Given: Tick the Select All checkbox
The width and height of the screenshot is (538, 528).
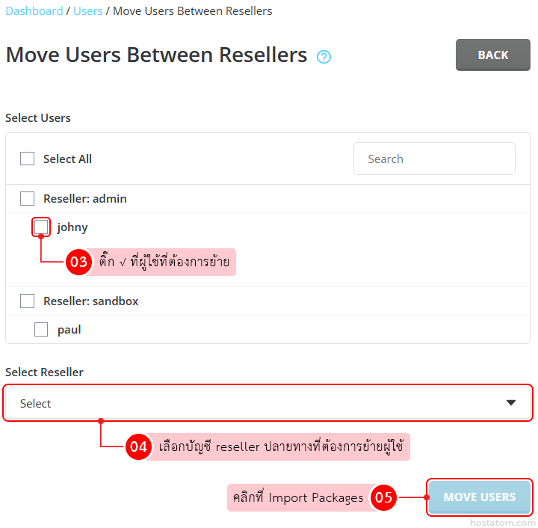Looking at the screenshot, I should click(28, 159).
